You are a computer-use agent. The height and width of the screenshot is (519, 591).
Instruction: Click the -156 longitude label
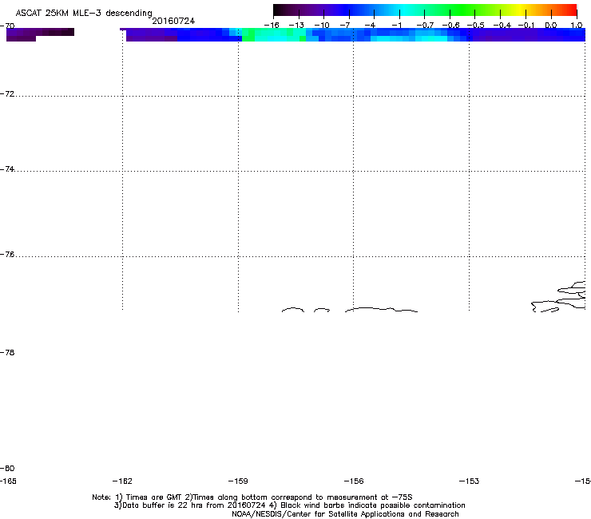354,481
